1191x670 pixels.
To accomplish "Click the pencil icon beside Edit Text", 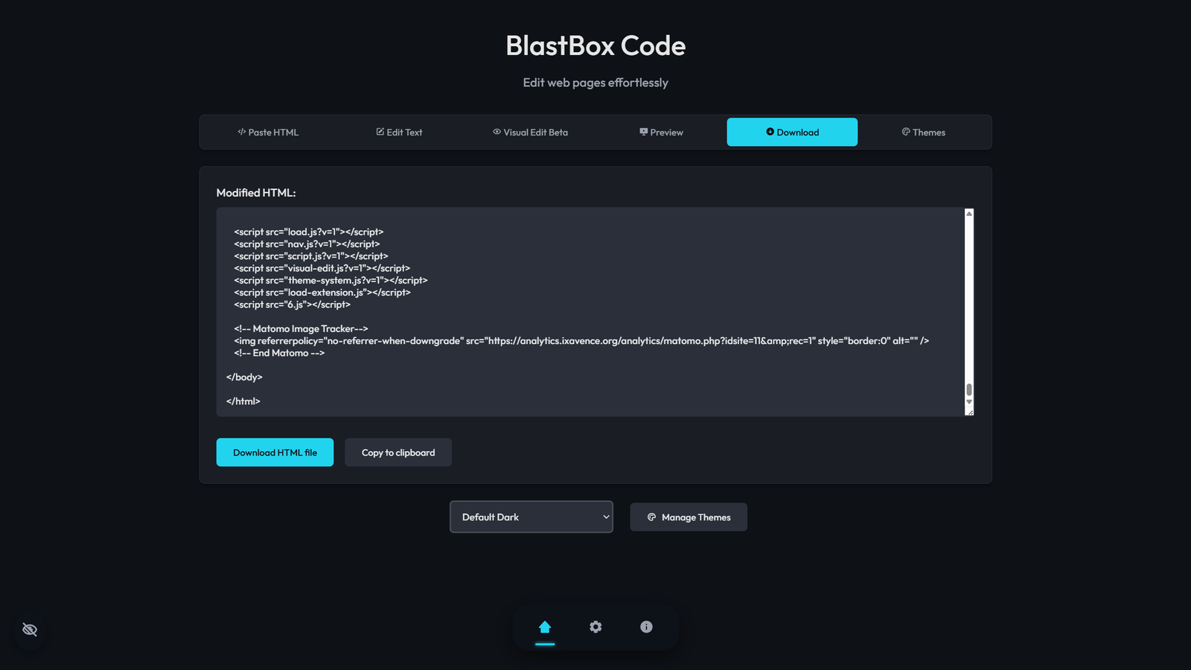I will (380, 132).
